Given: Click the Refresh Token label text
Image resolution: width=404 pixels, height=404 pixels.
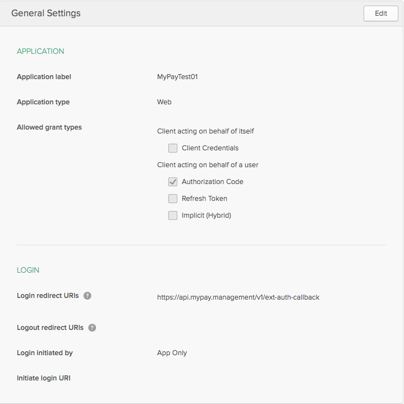Looking at the screenshot, I should click(x=204, y=199).
